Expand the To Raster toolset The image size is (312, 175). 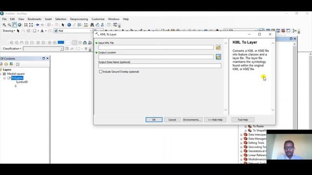tap(246, 126)
